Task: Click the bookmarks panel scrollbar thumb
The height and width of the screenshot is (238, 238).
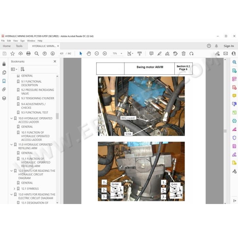Action: point(57,116)
